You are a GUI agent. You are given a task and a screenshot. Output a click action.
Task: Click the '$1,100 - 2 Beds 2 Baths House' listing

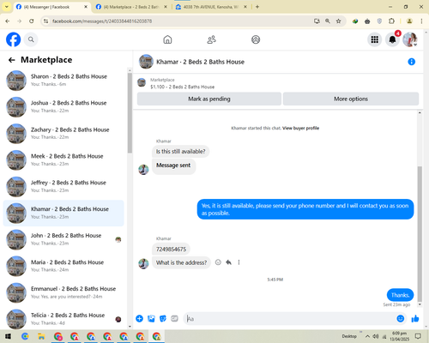(182, 87)
